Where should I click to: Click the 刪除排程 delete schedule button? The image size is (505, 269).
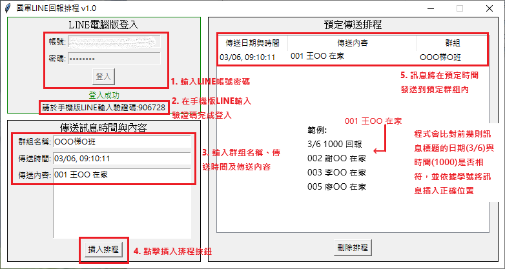click(353, 248)
